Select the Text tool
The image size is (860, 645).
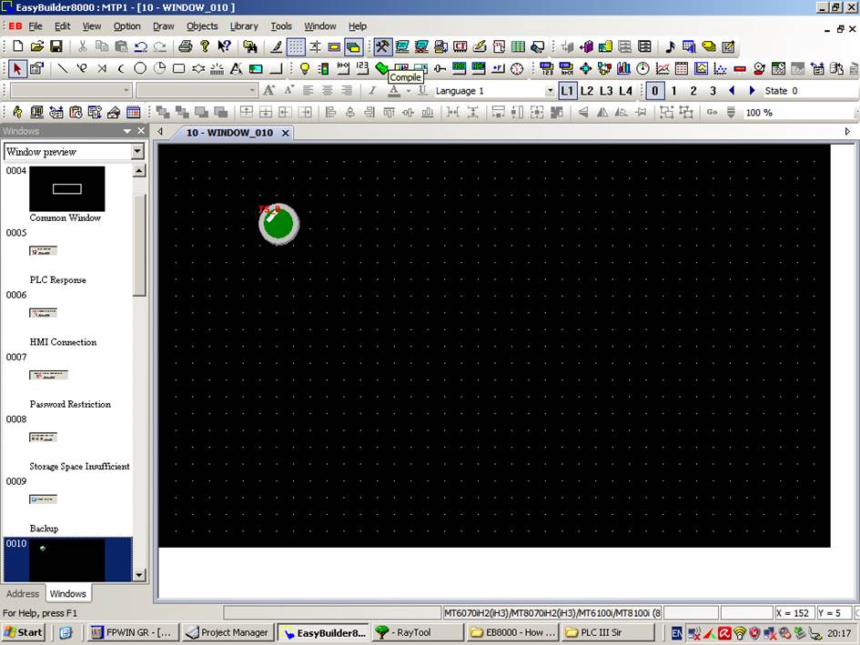point(236,68)
